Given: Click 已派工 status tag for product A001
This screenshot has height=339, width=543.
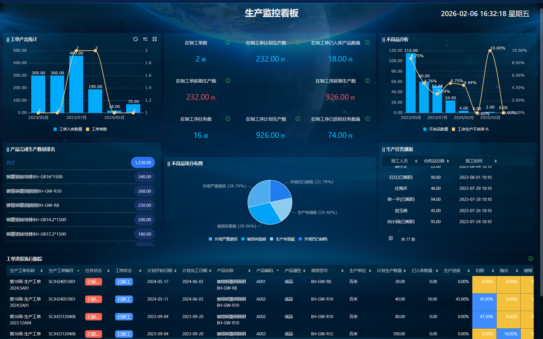Looking at the screenshot, I should point(124,282).
